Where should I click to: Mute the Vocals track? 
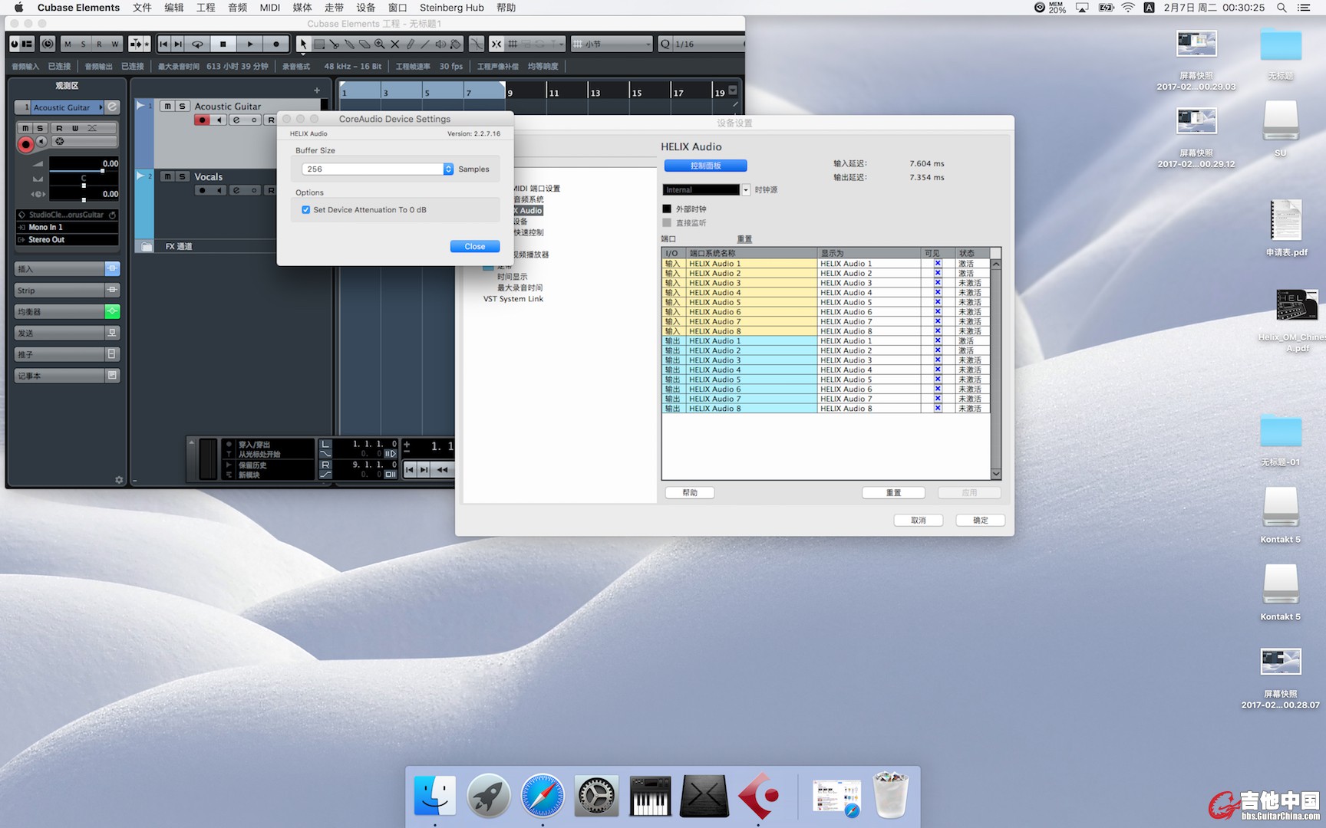pos(167,176)
